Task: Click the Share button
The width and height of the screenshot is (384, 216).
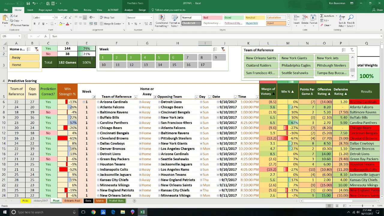Action: pos(378,10)
